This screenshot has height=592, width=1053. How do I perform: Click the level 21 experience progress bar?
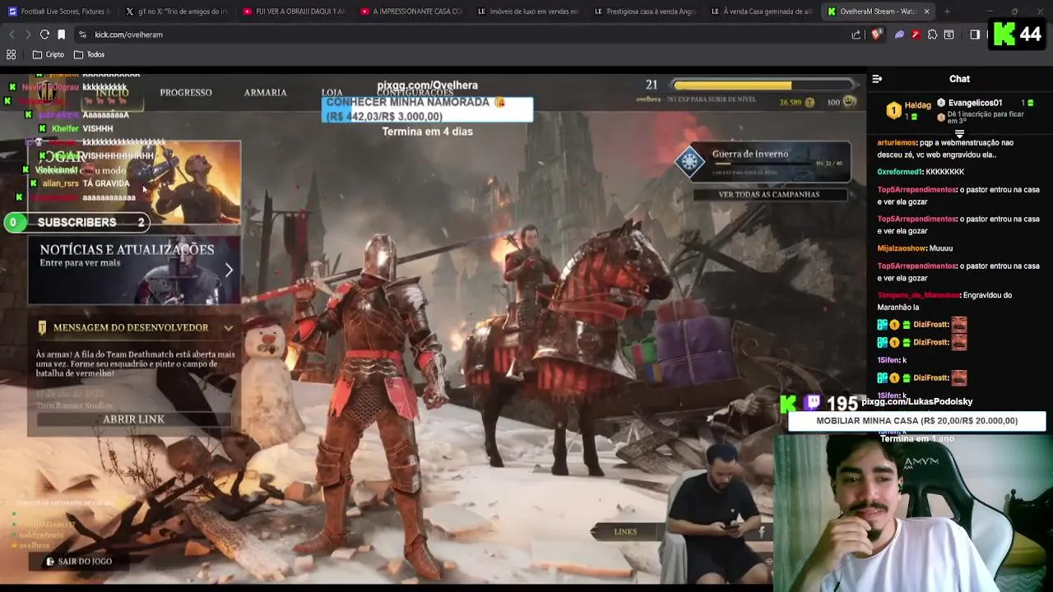click(763, 86)
